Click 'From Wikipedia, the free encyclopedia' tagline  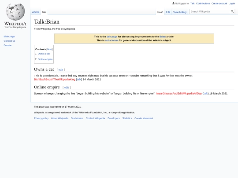point(55,29)
